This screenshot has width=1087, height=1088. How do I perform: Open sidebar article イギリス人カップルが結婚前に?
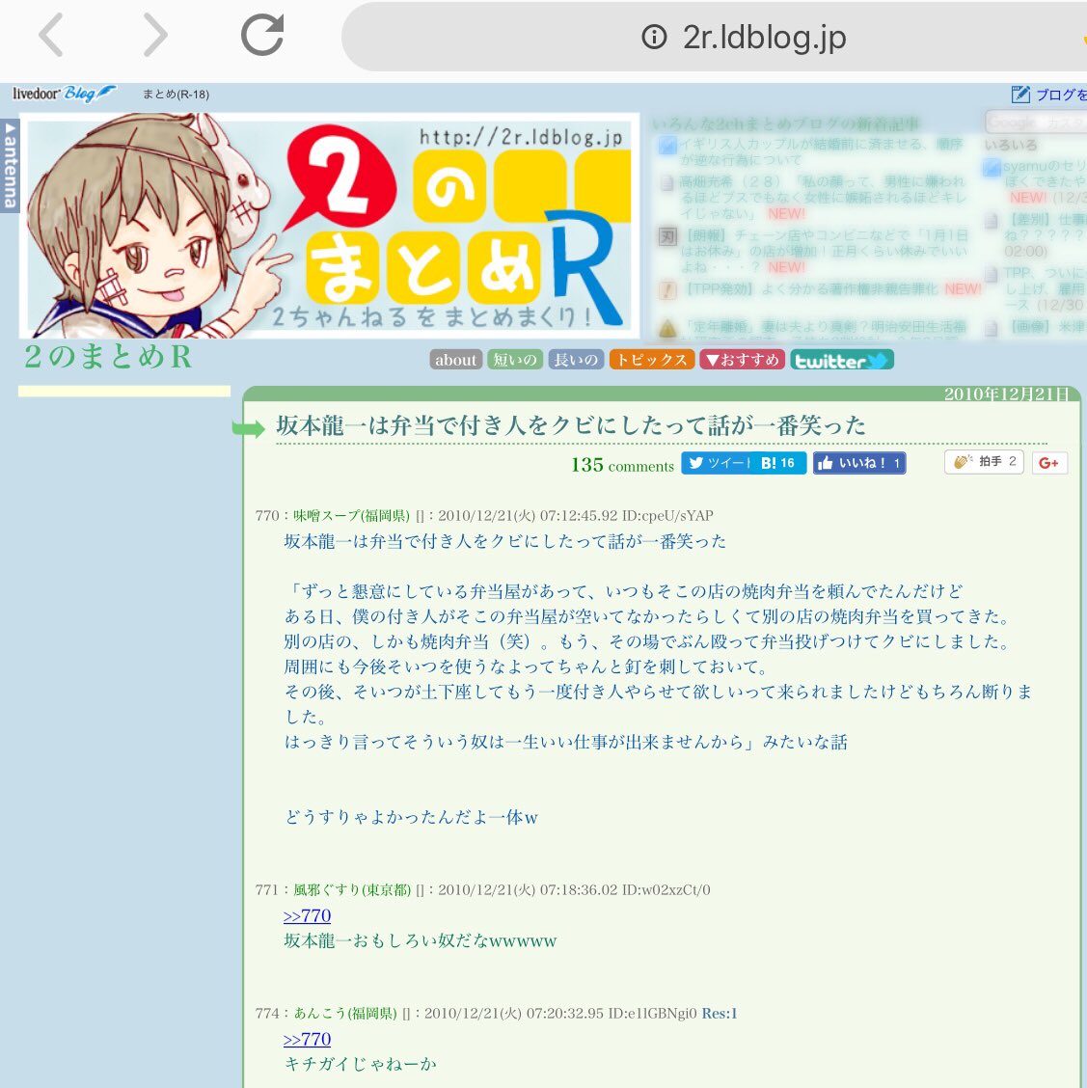click(821, 152)
